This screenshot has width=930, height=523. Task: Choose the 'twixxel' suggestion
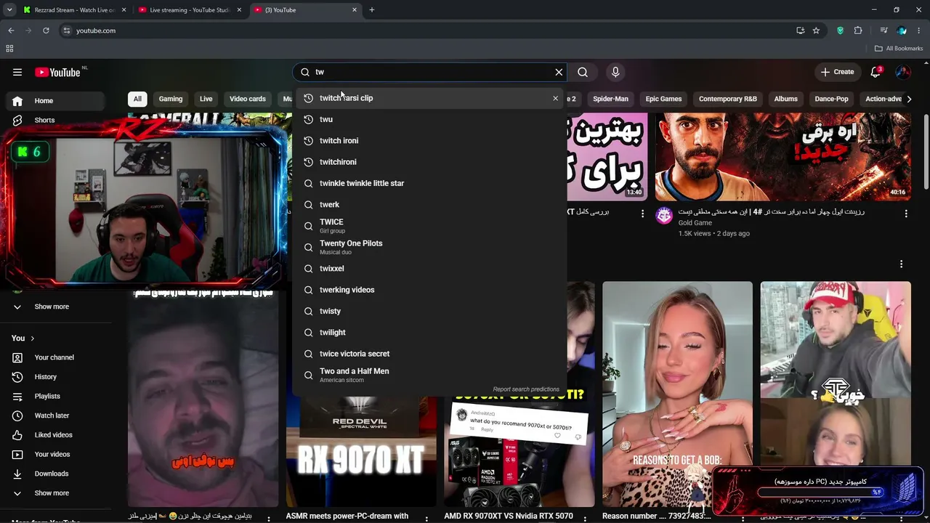430,269
